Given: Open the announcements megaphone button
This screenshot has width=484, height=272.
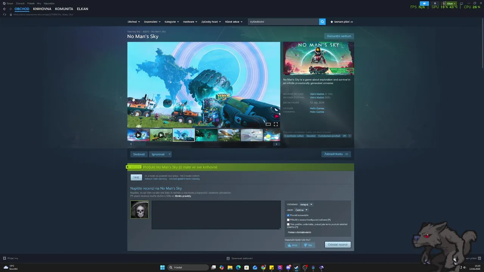Looking at the screenshot, I should [x=424, y=3].
